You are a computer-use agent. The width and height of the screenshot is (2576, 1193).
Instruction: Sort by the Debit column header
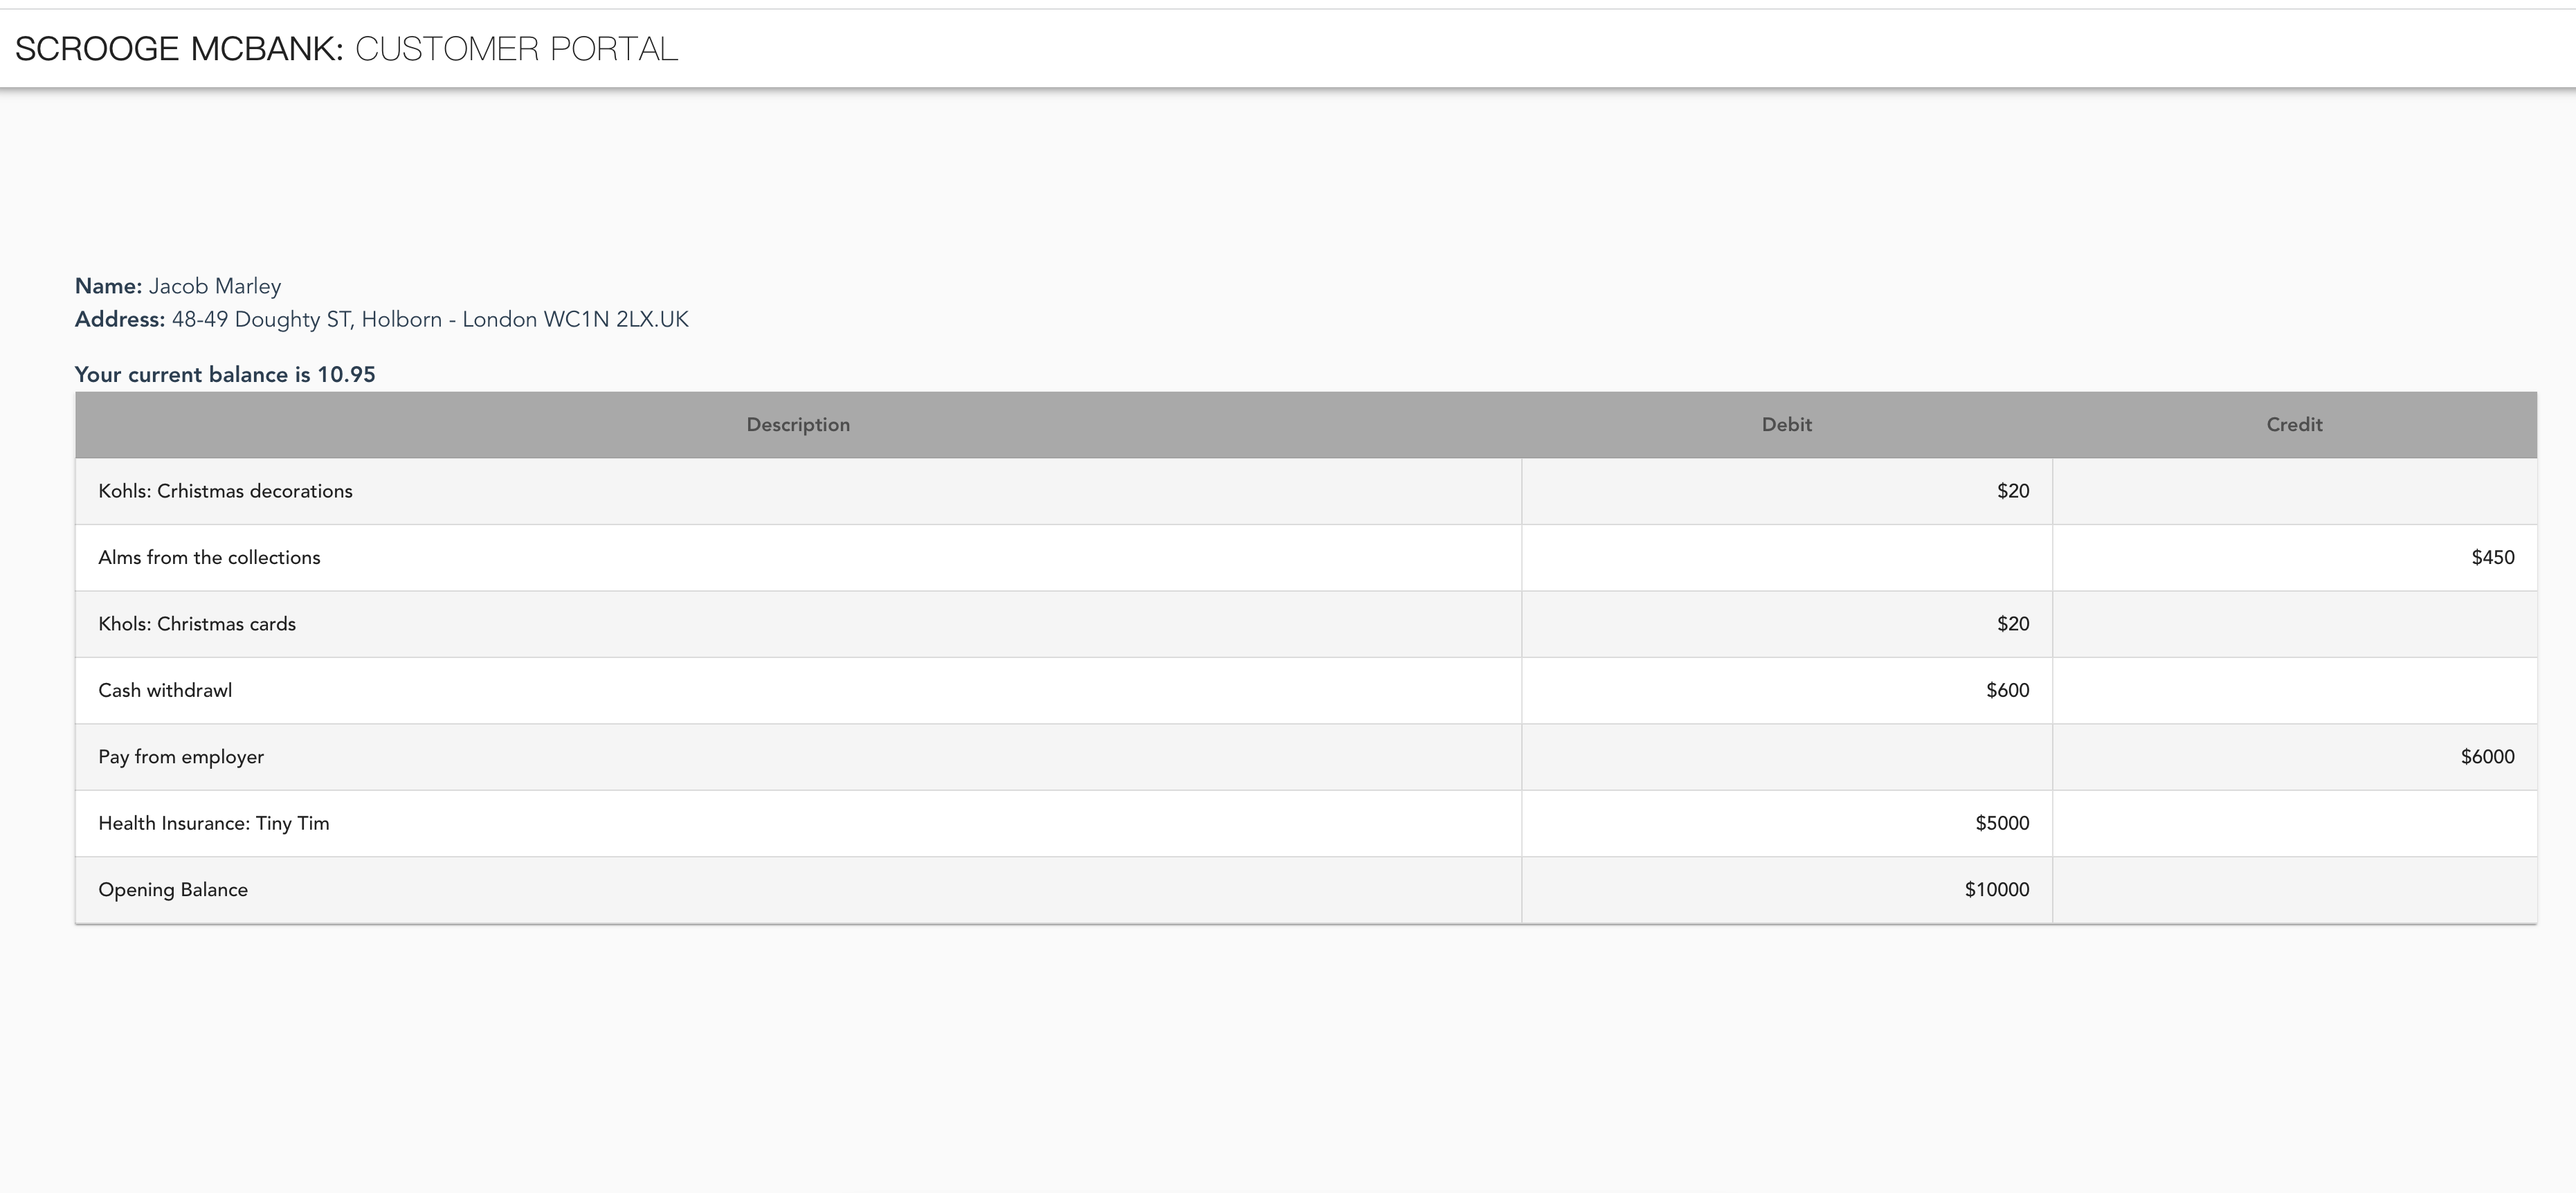(1786, 424)
